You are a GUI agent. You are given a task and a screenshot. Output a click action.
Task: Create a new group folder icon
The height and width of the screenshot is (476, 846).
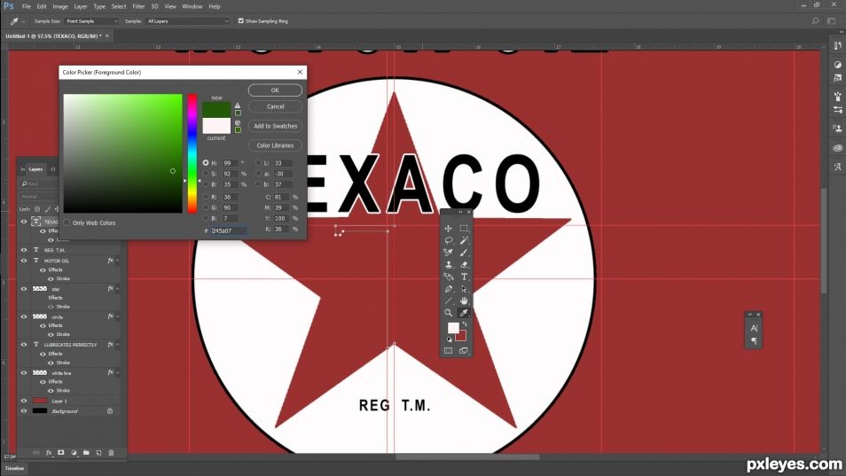click(86, 453)
